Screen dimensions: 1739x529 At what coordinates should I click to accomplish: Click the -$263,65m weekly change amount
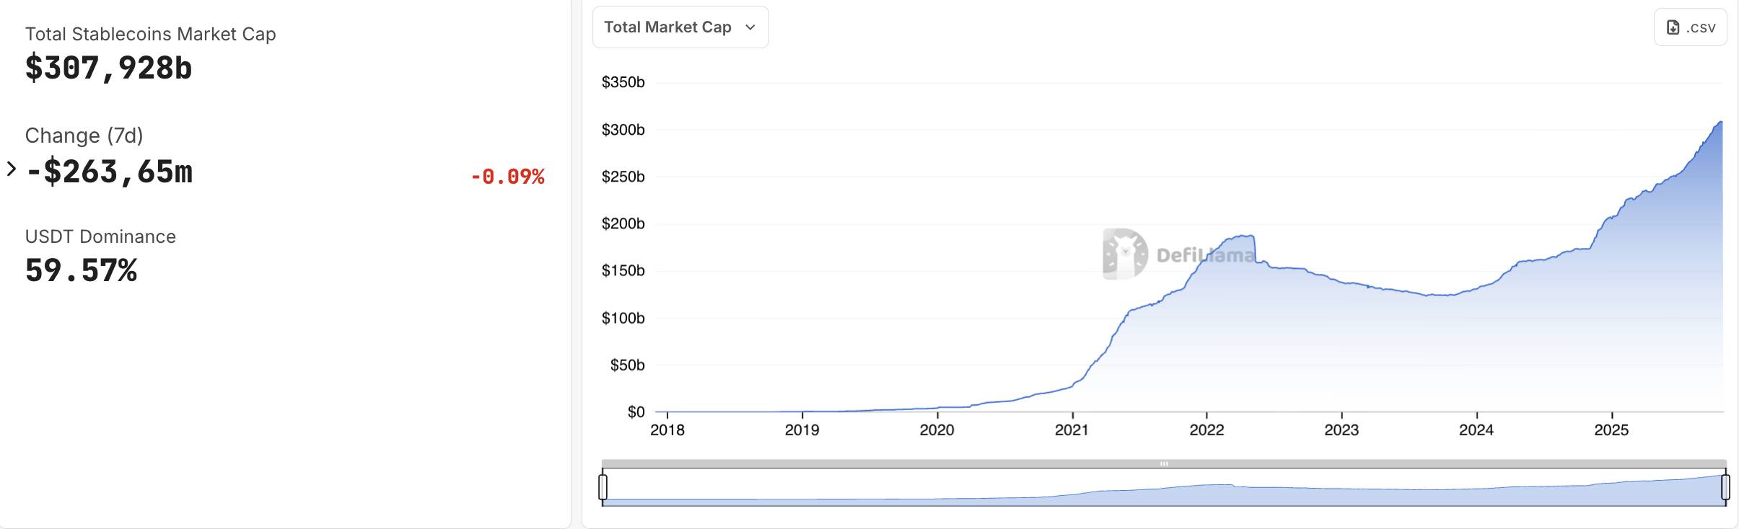tap(109, 172)
